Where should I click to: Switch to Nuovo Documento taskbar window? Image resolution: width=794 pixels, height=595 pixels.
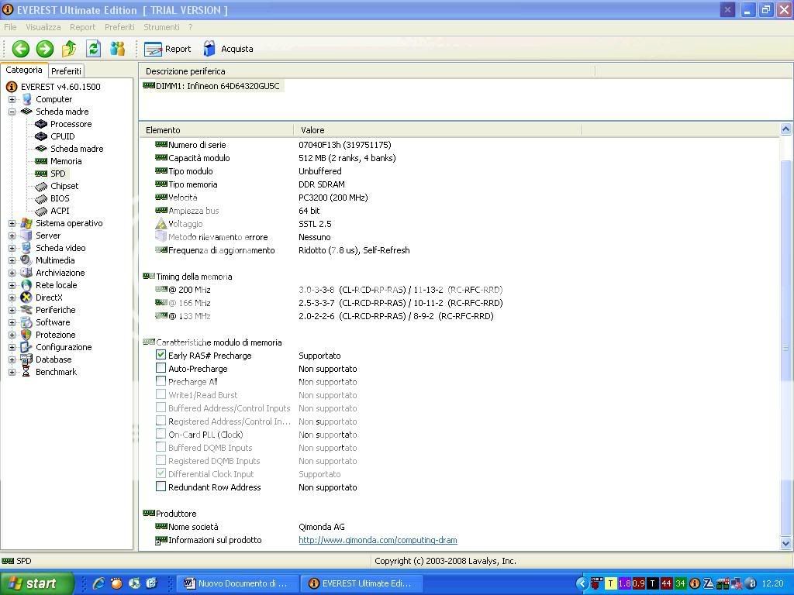(237, 583)
